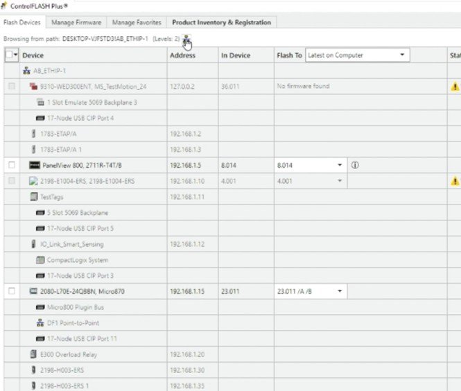Click the address 192.168.1.5
The image size is (461, 391).
tap(186, 165)
